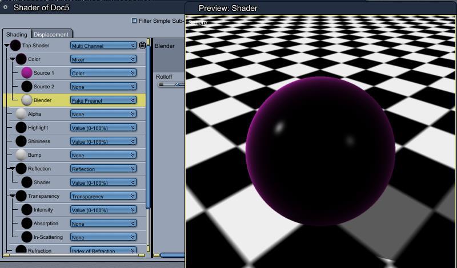The image size is (457, 268).
Task: Click the Sphere label in preview
Action: point(198,22)
